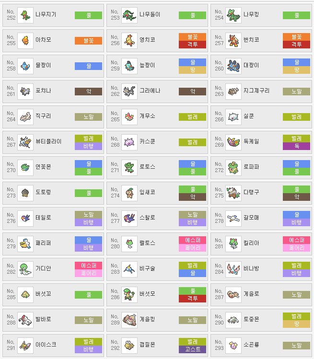Select the 대짱이 sprite icon
Image resolution: width=314 pixels, height=359 pixels.
point(233,66)
